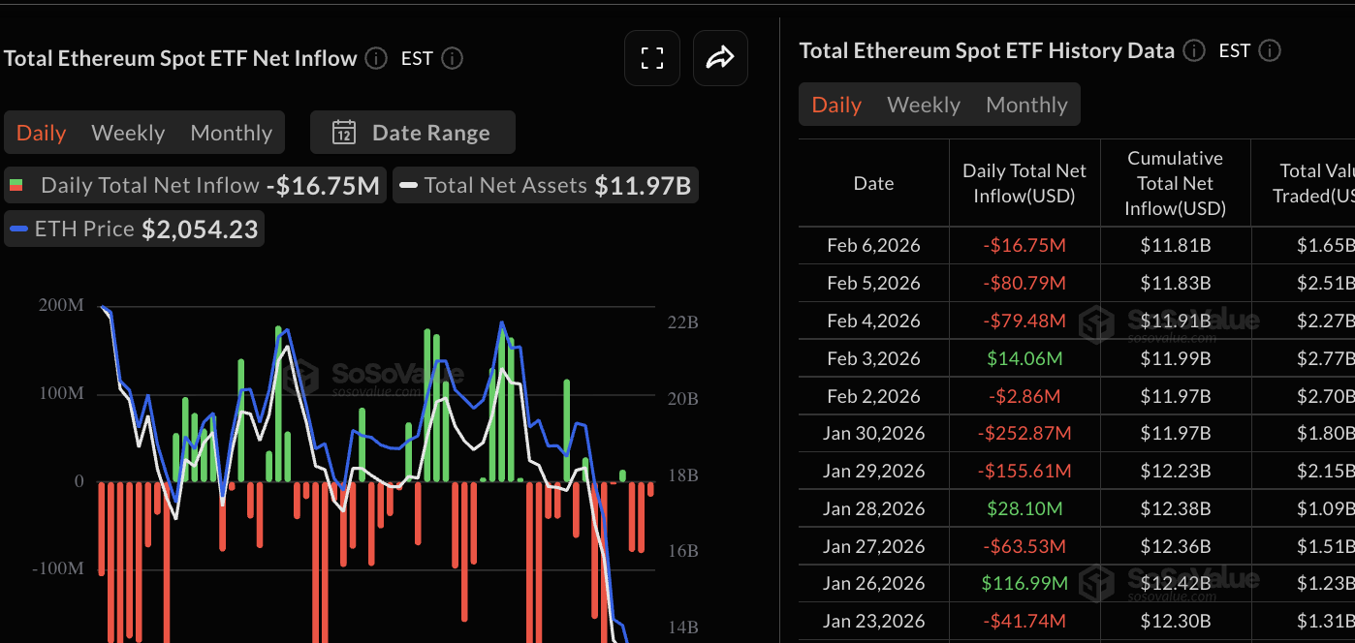
Task: Open fullscreen view of the chart
Action: (651, 58)
